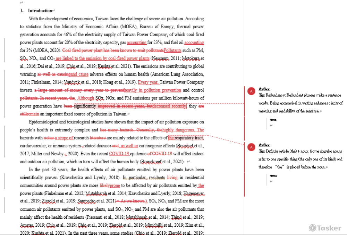
Task: Click the inserted phrase "and cause"
Action: tap(79, 74)
